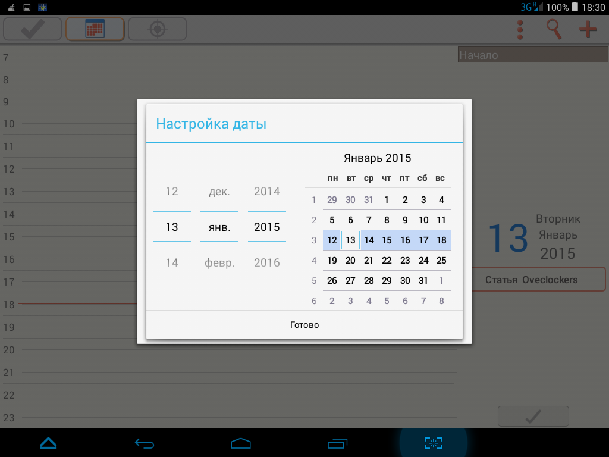Choose next day 14 in spinner

click(172, 262)
